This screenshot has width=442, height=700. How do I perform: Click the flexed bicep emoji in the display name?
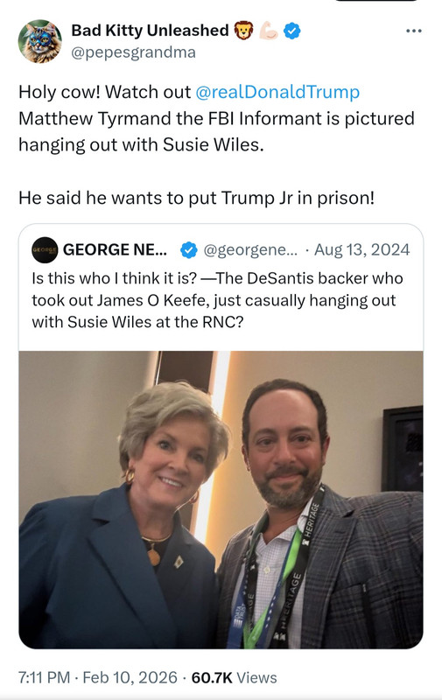point(269,31)
